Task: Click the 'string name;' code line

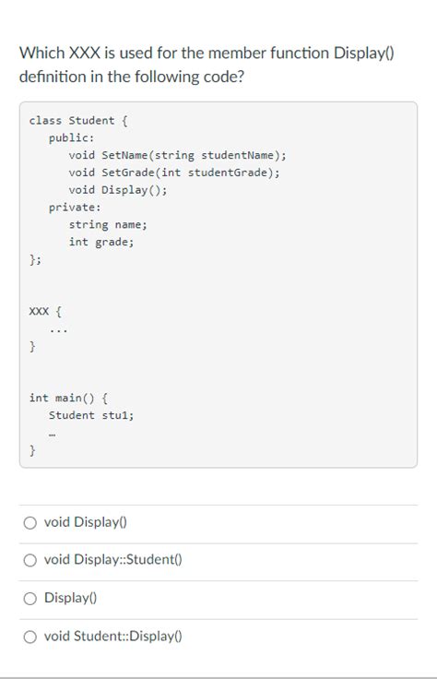Action: pyautogui.click(x=108, y=224)
